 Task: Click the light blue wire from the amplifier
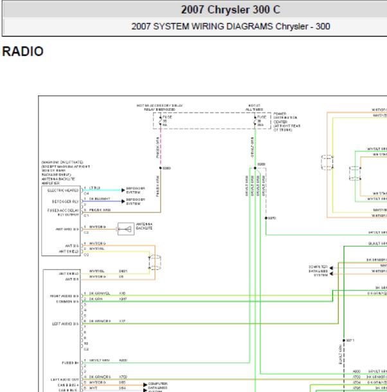click(x=102, y=191)
